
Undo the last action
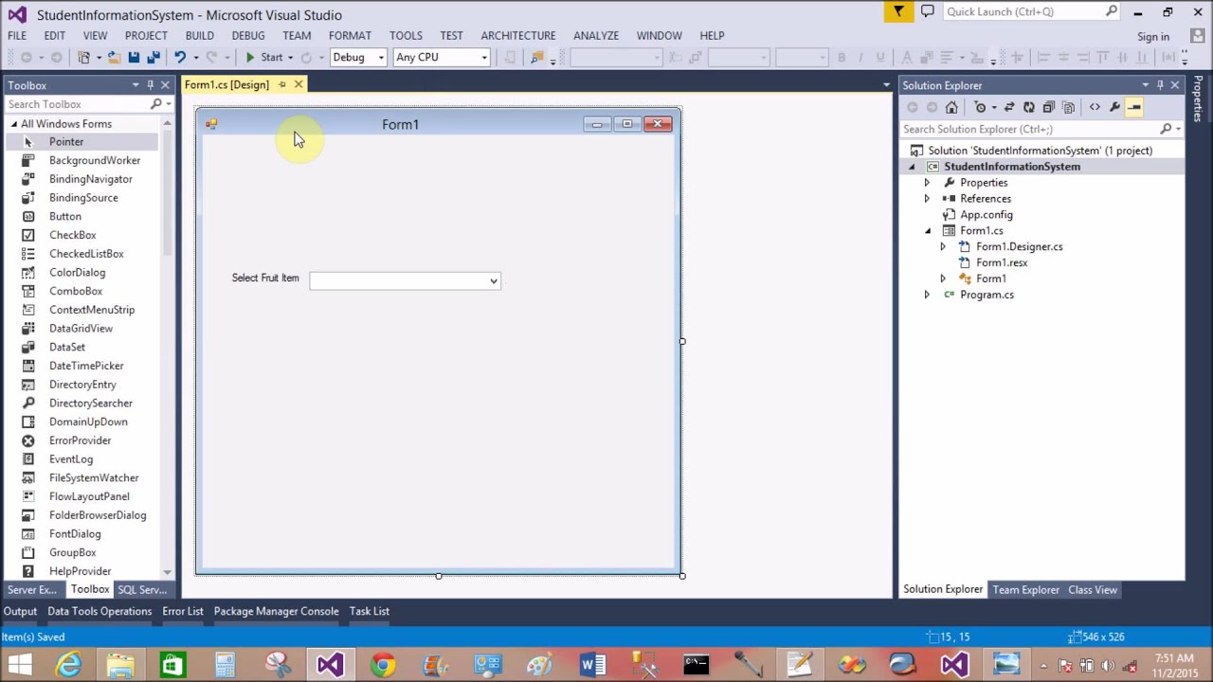(179, 57)
